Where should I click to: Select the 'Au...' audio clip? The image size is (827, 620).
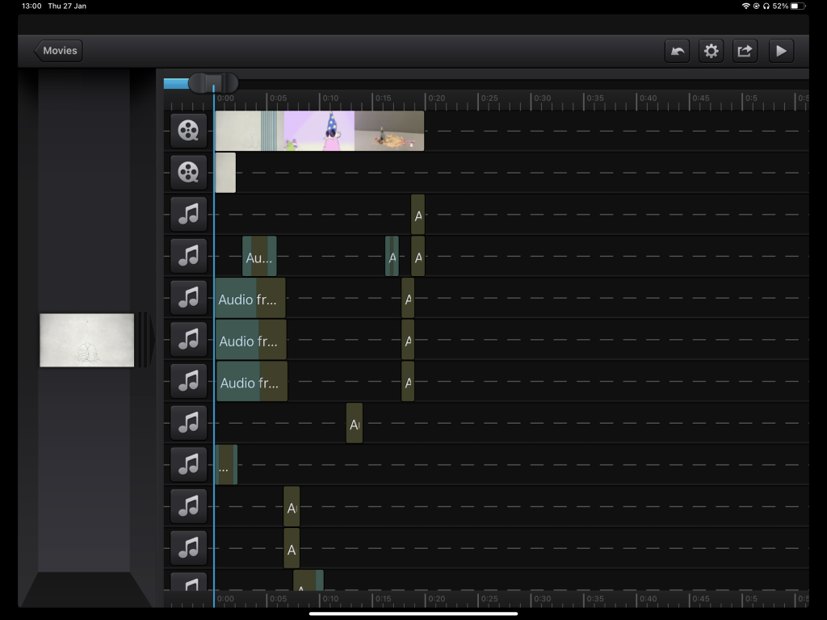click(259, 257)
